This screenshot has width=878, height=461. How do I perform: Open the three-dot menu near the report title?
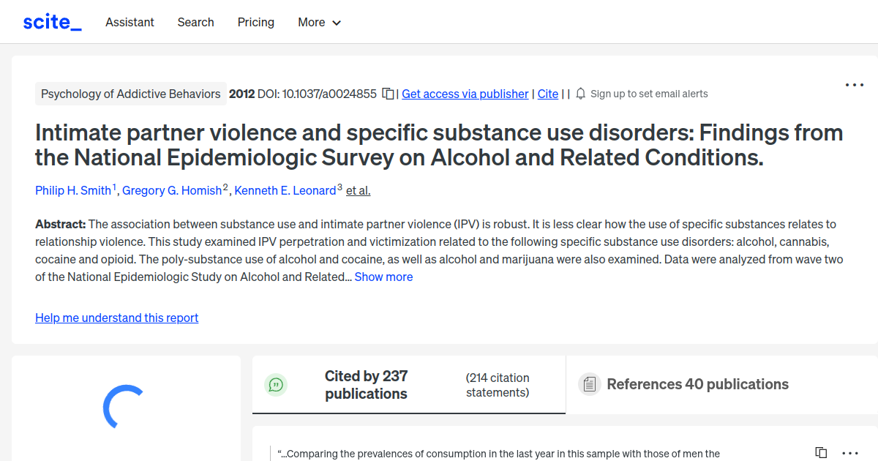(854, 85)
